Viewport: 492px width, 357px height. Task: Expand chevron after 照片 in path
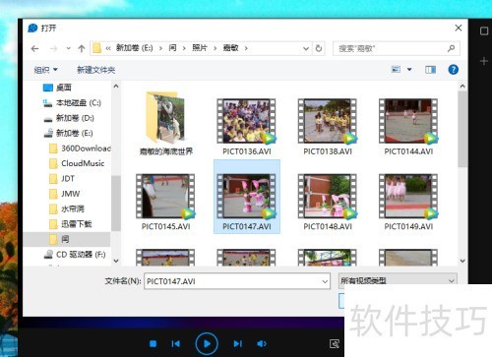pyautogui.click(x=215, y=48)
